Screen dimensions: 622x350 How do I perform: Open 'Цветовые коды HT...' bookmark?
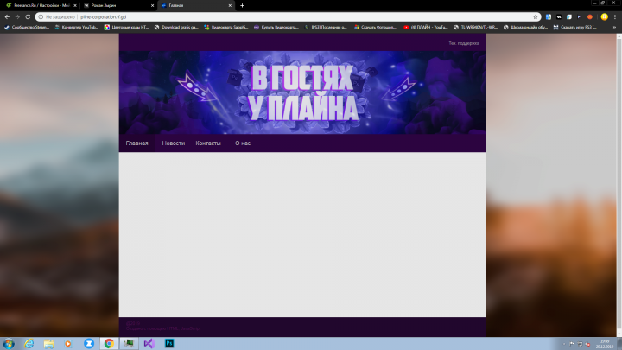pos(126,27)
